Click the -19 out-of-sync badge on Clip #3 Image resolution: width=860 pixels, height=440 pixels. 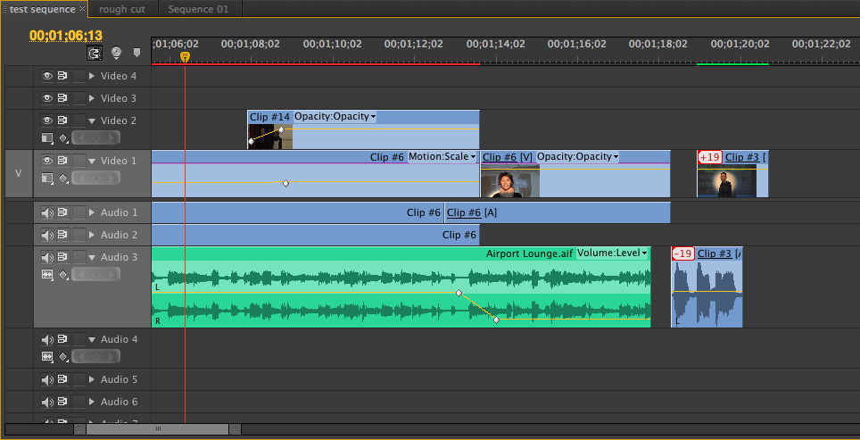click(x=682, y=253)
